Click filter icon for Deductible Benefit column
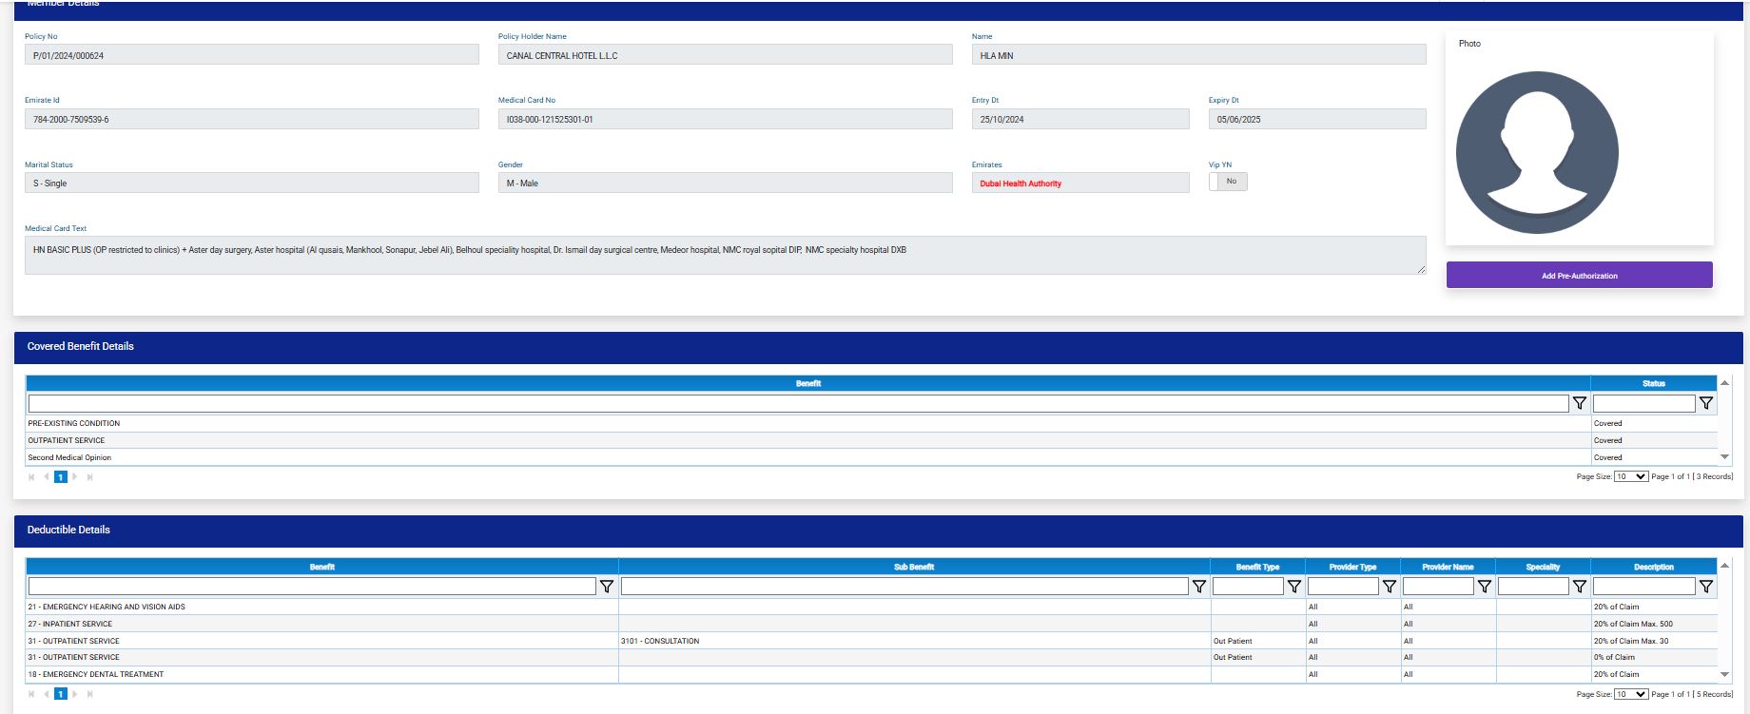Screen dimensions: 1750x714 (x=606, y=587)
